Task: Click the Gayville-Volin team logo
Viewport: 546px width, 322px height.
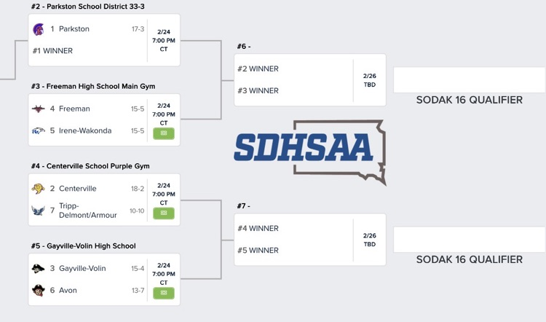Action: click(39, 268)
